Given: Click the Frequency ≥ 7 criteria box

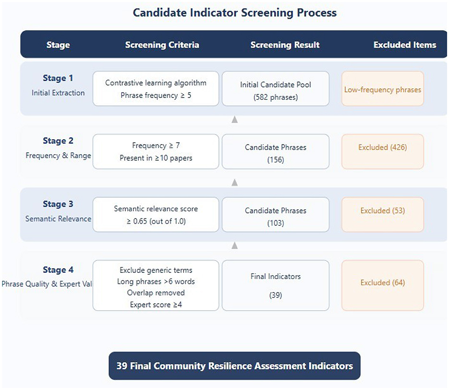Looking at the screenshot, I should (x=156, y=151).
